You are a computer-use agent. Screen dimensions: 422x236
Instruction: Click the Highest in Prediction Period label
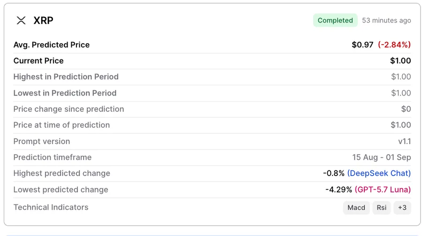point(66,77)
